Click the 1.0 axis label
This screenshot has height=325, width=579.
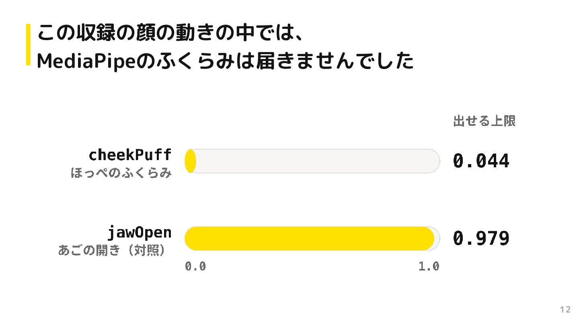coord(429,266)
